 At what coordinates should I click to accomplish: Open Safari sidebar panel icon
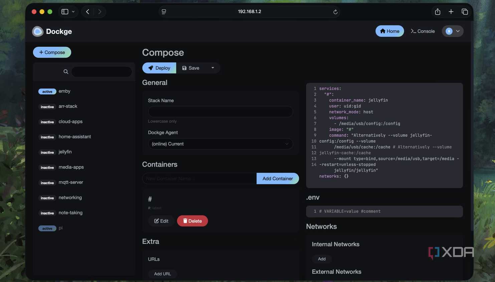coord(65,12)
